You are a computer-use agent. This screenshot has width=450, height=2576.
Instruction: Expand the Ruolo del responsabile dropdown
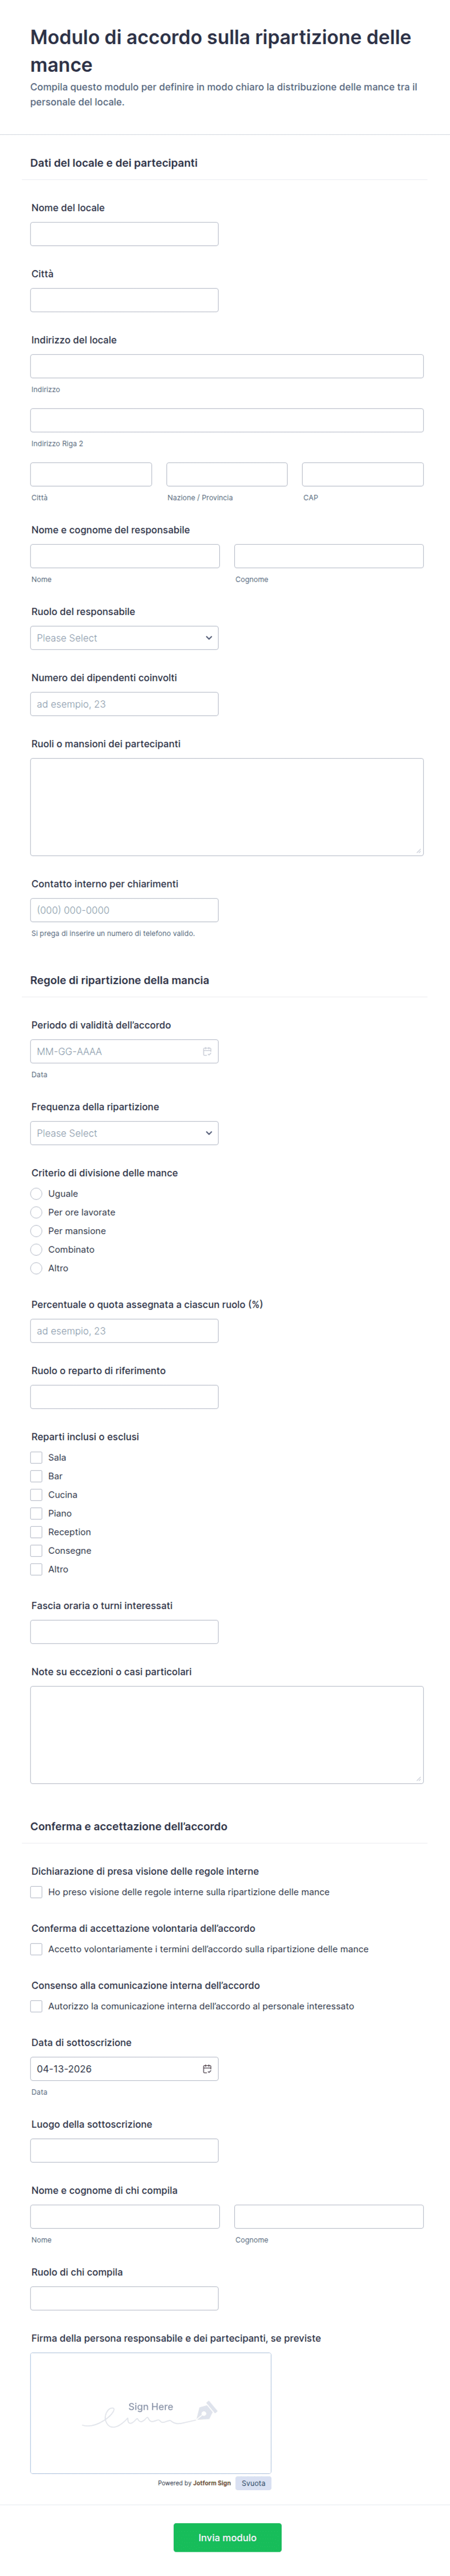coord(124,638)
